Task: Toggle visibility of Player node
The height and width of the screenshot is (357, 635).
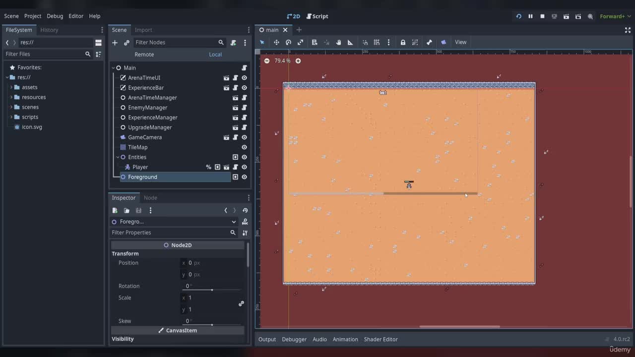Action: tap(244, 167)
